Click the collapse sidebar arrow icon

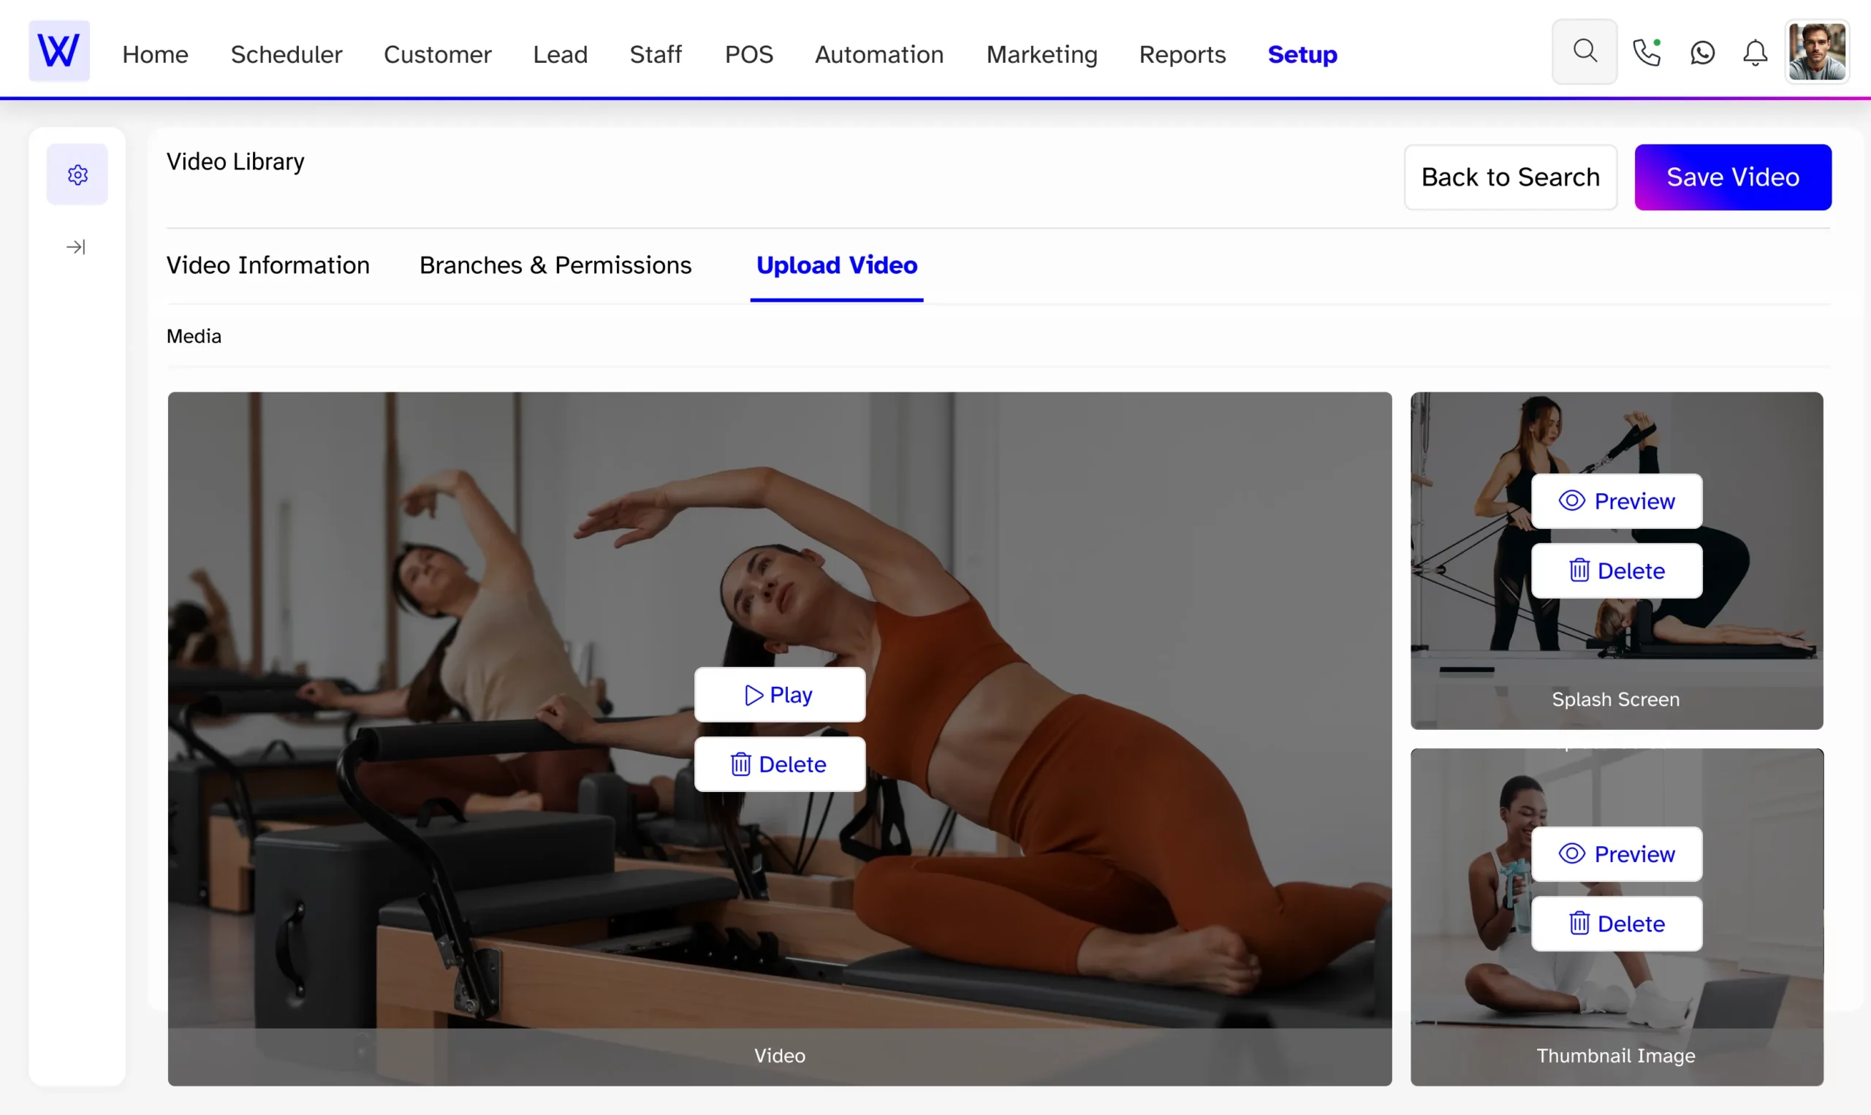[x=75, y=247]
